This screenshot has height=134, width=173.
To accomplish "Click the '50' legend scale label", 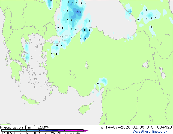I will (x=84, y=133).
